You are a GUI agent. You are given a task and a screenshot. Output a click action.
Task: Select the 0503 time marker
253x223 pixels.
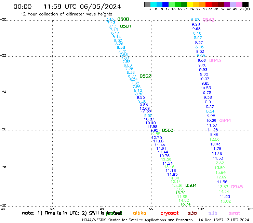tap(168, 130)
